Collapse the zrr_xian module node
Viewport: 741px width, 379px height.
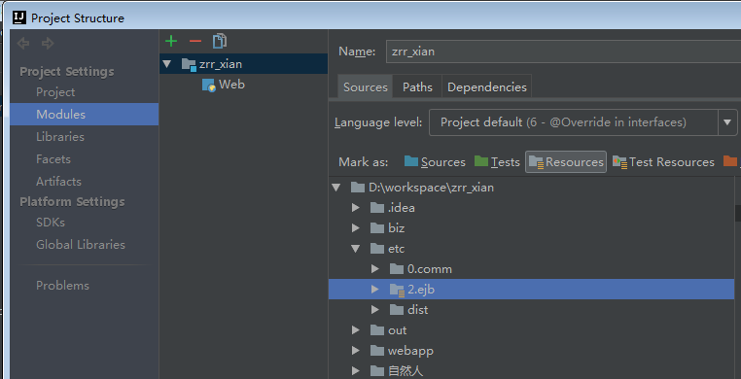tap(167, 64)
